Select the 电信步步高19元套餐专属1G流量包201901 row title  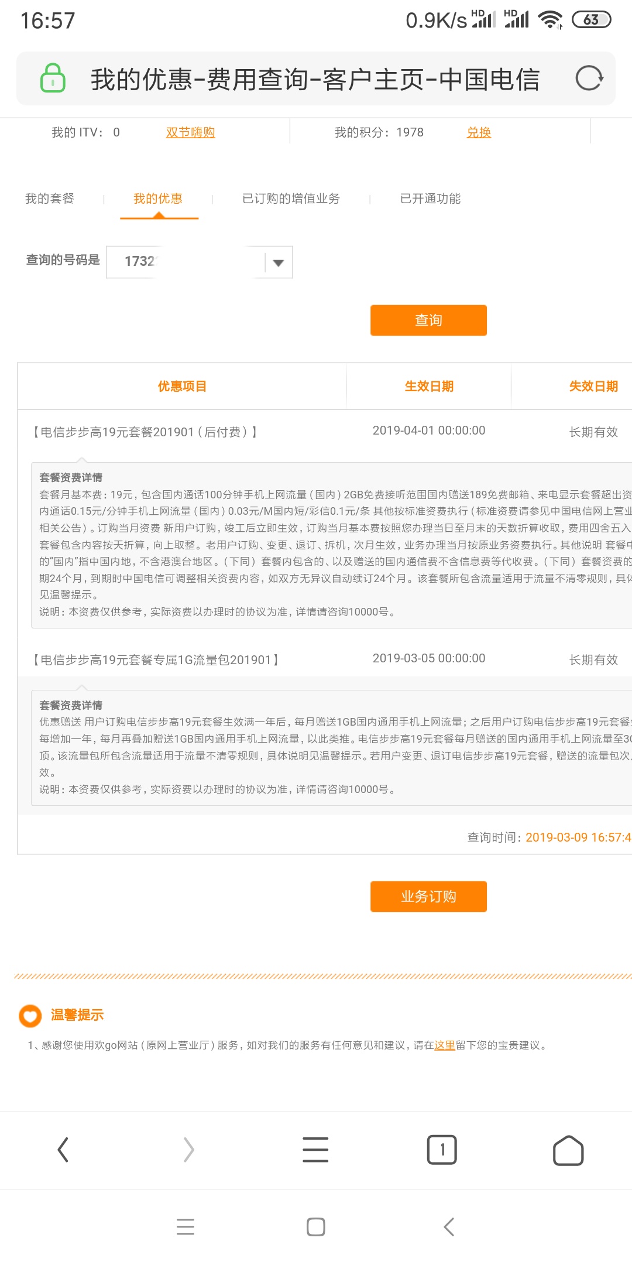click(156, 660)
